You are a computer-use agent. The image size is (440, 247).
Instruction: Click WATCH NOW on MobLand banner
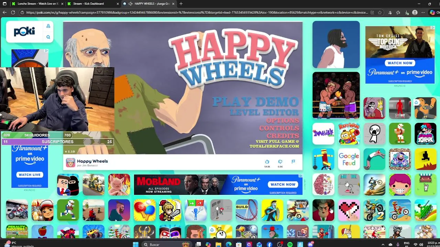coord(283,184)
